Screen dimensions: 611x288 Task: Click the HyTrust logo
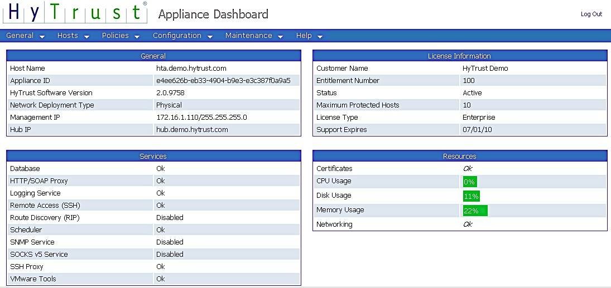tap(75, 13)
